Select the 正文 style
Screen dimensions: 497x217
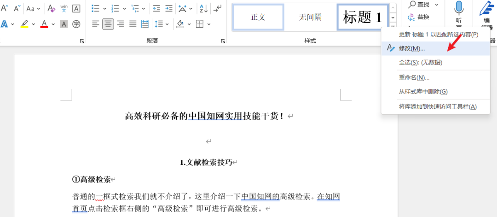point(258,17)
